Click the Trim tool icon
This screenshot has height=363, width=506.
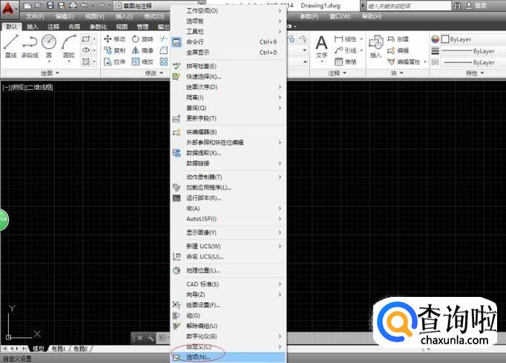(x=163, y=39)
